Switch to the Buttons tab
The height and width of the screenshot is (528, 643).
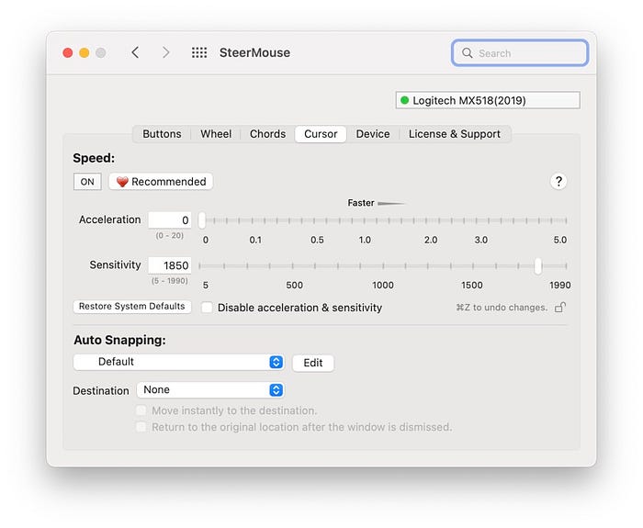[162, 134]
